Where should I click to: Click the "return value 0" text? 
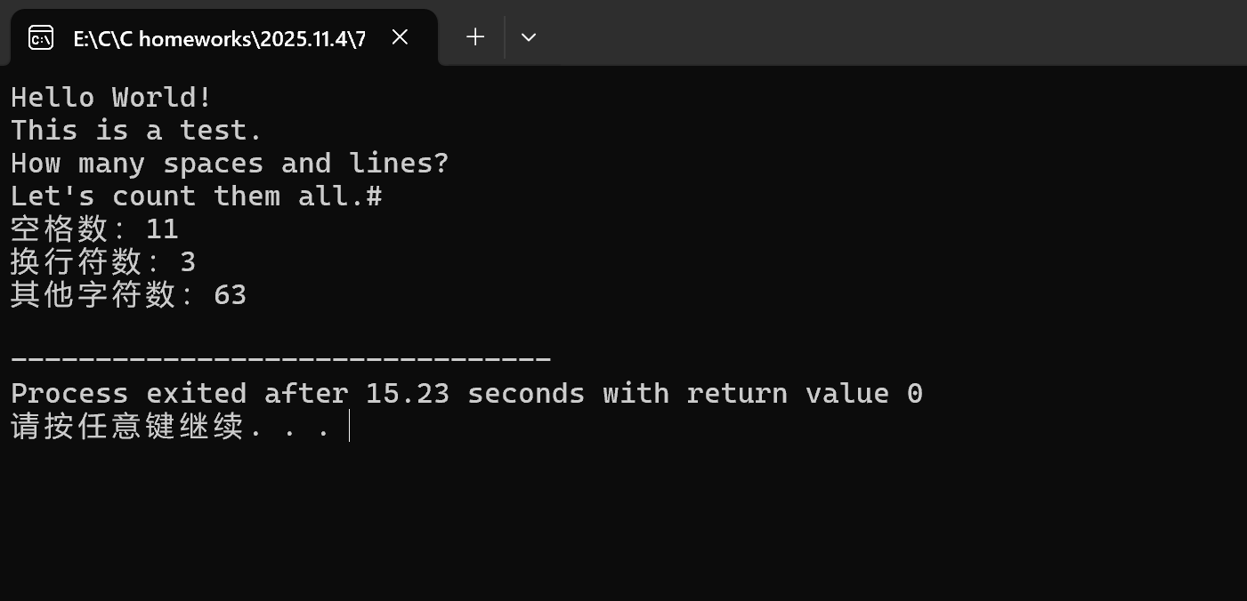point(805,393)
